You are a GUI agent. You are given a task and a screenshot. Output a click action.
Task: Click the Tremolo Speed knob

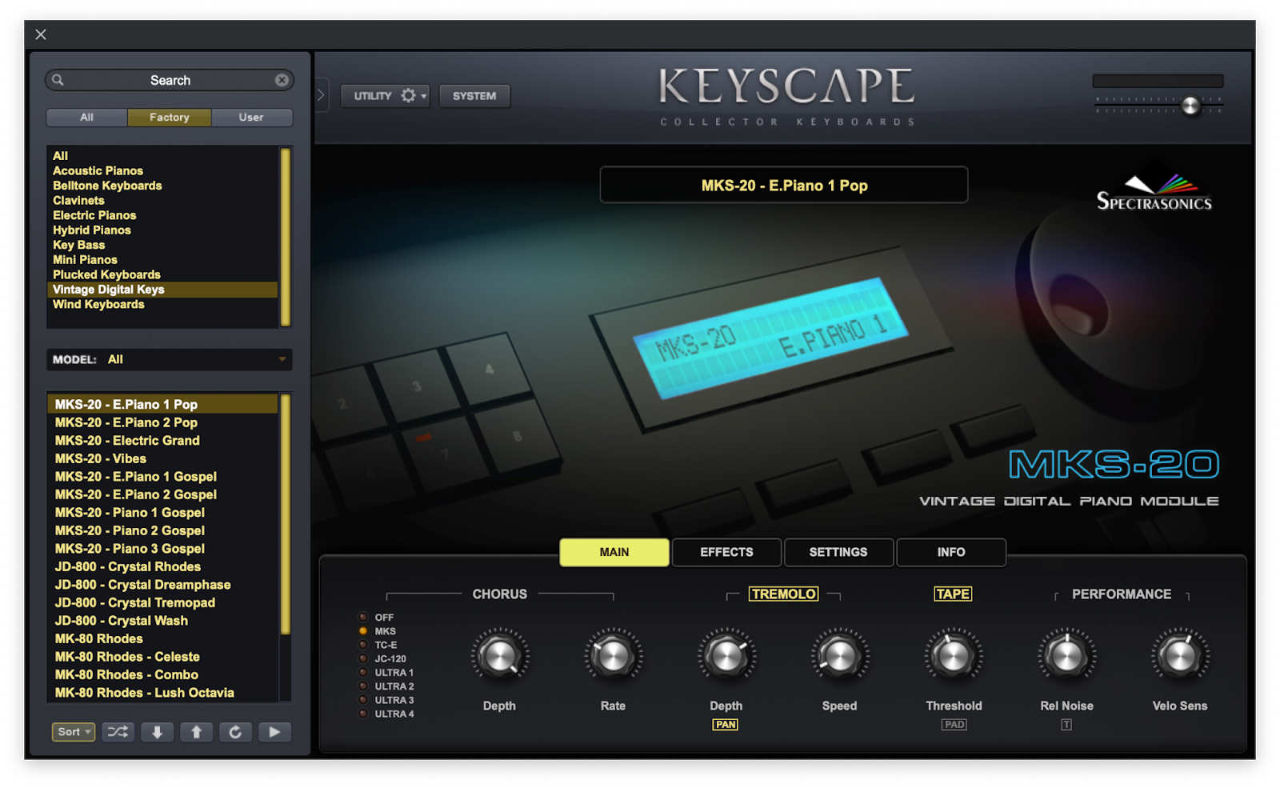point(840,656)
